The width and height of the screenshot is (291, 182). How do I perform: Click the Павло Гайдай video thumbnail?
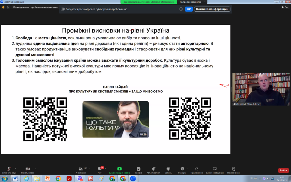[115, 119]
